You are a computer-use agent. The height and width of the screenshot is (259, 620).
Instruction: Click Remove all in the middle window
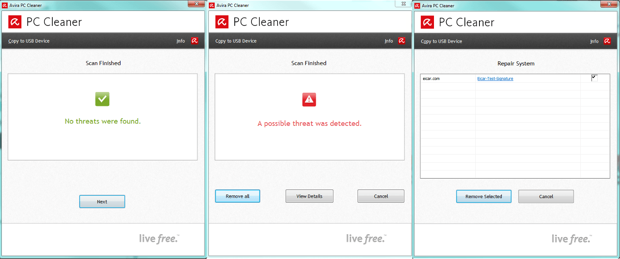point(237,196)
